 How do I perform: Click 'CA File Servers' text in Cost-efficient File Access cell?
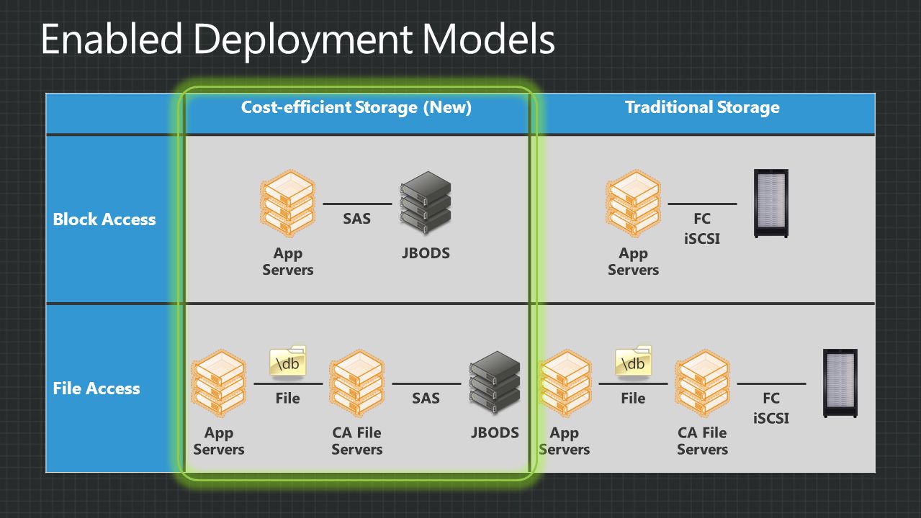point(356,442)
